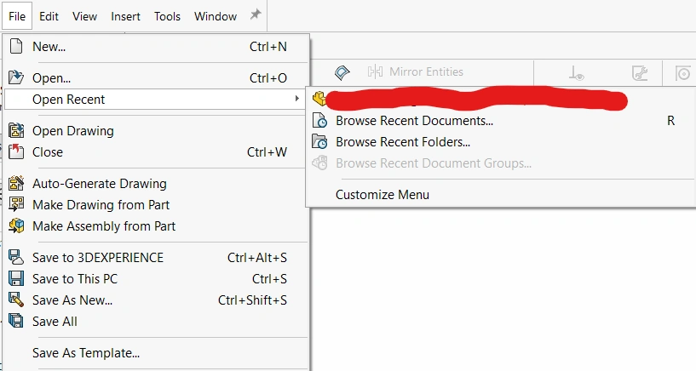Click the surface icon left of Mirror Entities
The height and width of the screenshot is (371, 696).
[342, 72]
